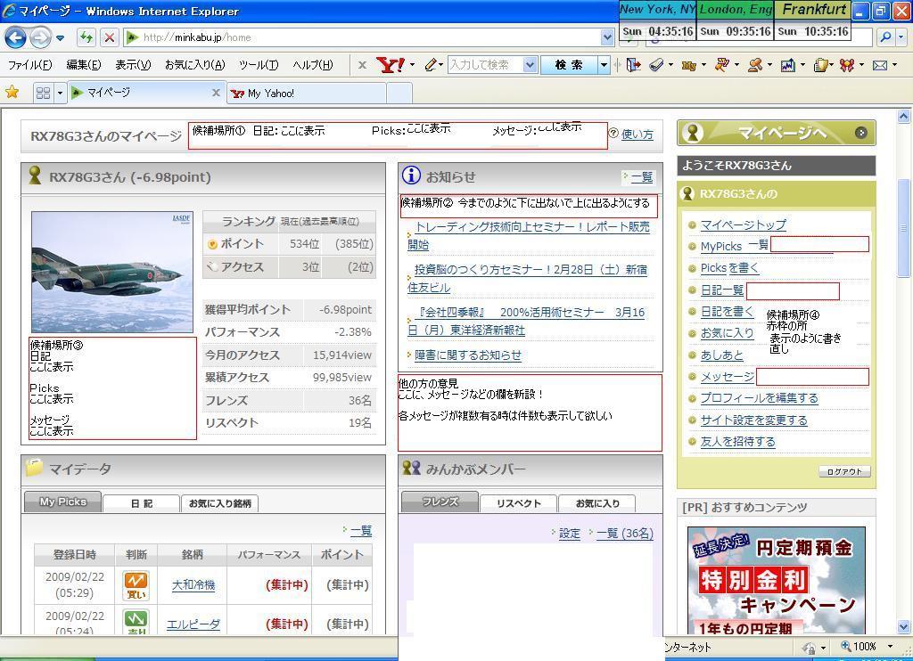Image resolution: width=913 pixels, height=661 pixels.
Task: Click the browser Back arrow button
Action: click(x=15, y=37)
